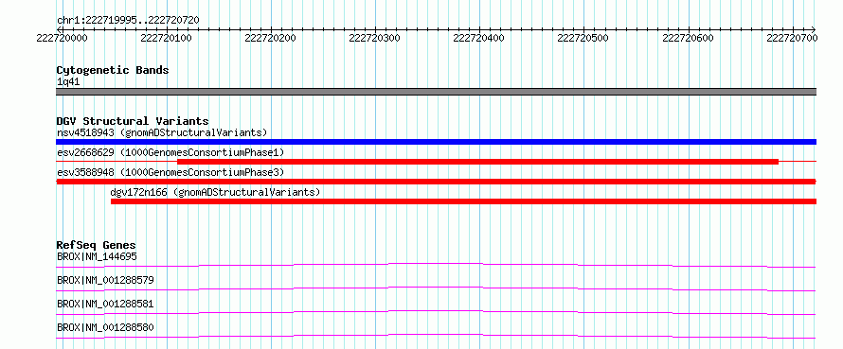Click the 222720500 ruler position
This screenshot has width=843, height=349.
583,38
